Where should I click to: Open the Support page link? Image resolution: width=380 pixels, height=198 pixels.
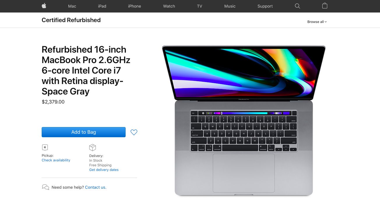tap(265, 6)
